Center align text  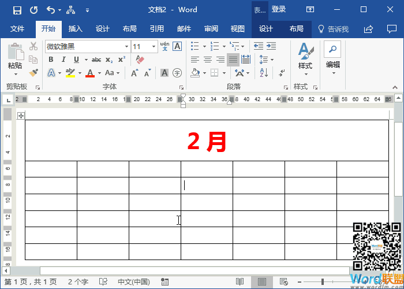[208, 60]
